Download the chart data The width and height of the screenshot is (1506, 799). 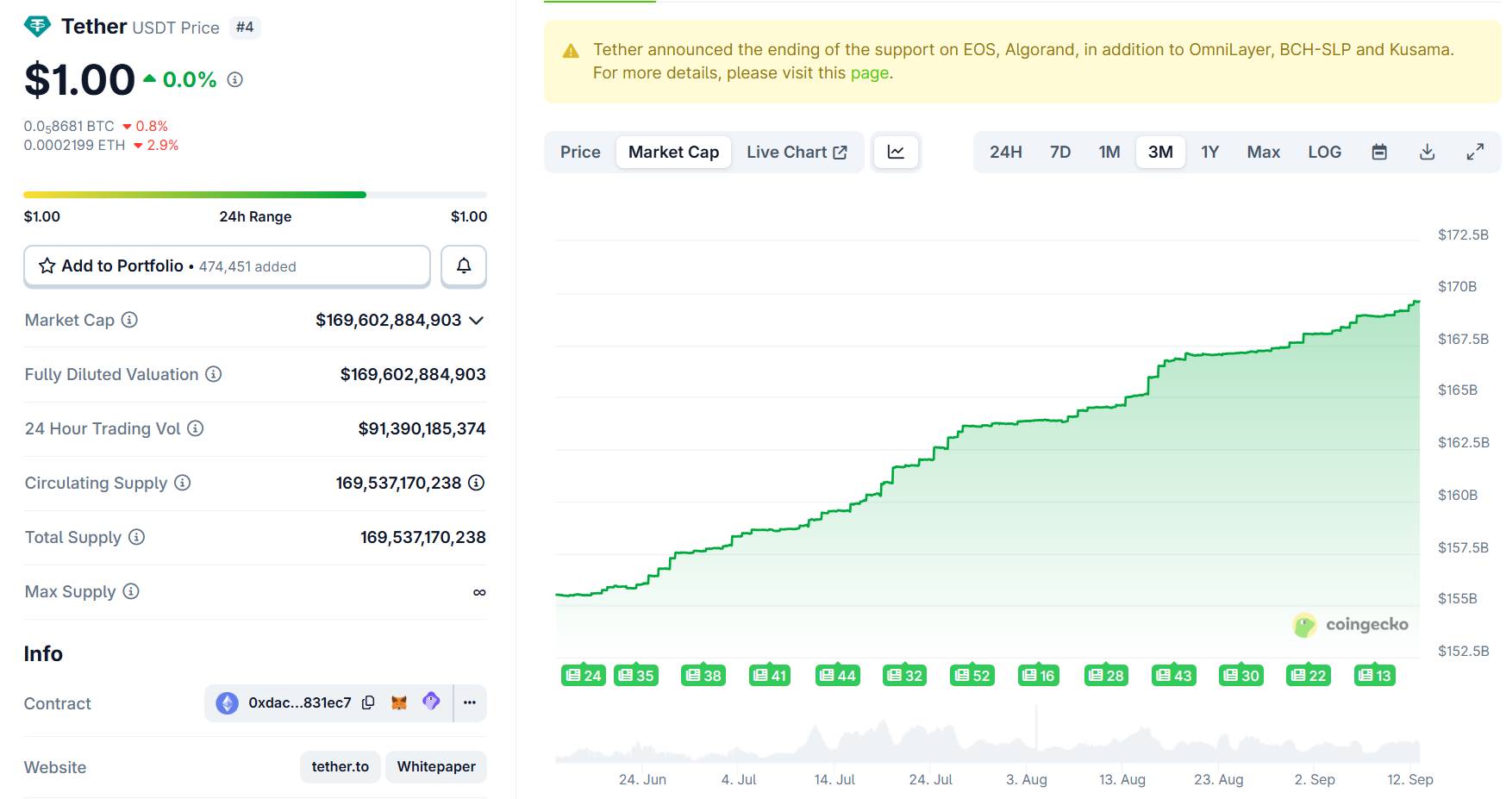1428,152
